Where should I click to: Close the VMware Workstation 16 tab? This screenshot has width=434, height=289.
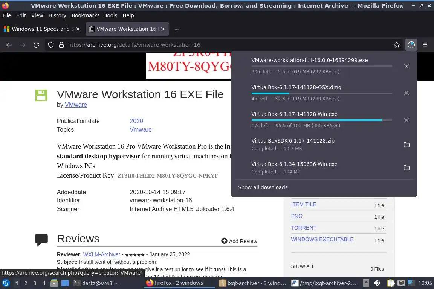(163, 29)
